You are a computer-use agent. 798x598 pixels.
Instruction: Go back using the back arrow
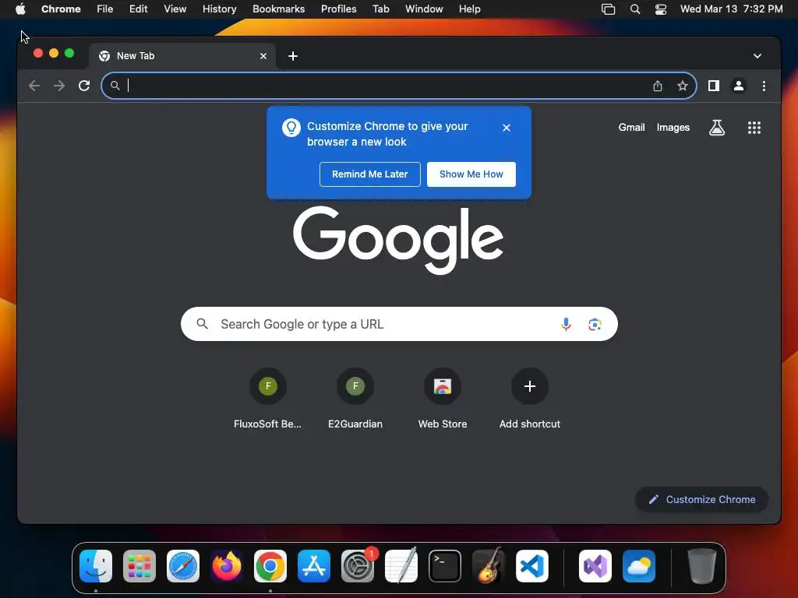(34, 86)
